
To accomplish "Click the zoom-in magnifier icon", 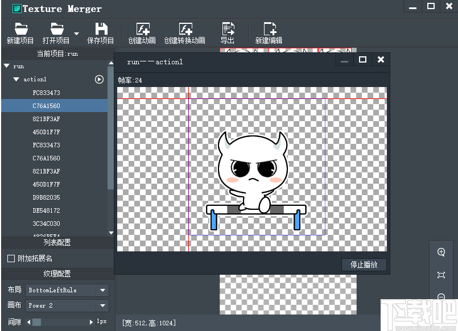I will pyautogui.click(x=442, y=252).
